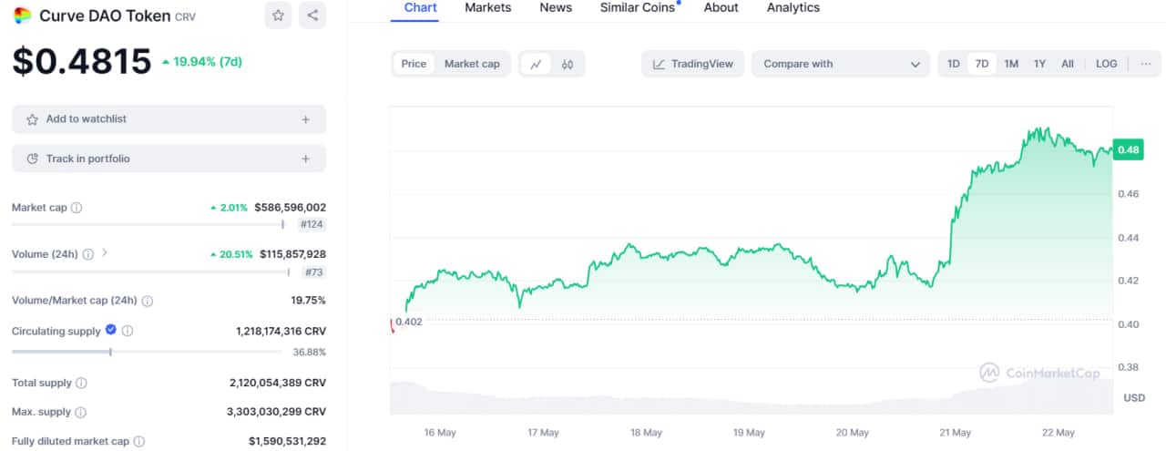Click the Circulating supply info icon
This screenshot has width=1166, height=451.
pyautogui.click(x=128, y=331)
